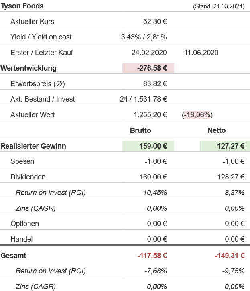The height and width of the screenshot is (291, 250).
Task: Select last purchase date 11.06.2020
Action: [x=201, y=53]
